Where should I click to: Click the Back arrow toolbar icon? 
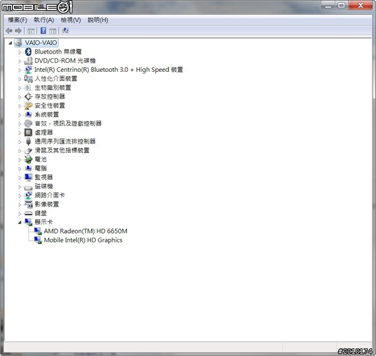coord(9,31)
